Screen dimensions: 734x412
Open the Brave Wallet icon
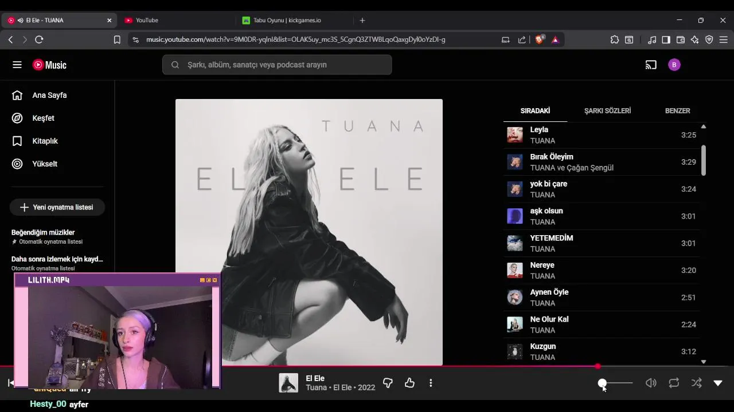point(681,39)
